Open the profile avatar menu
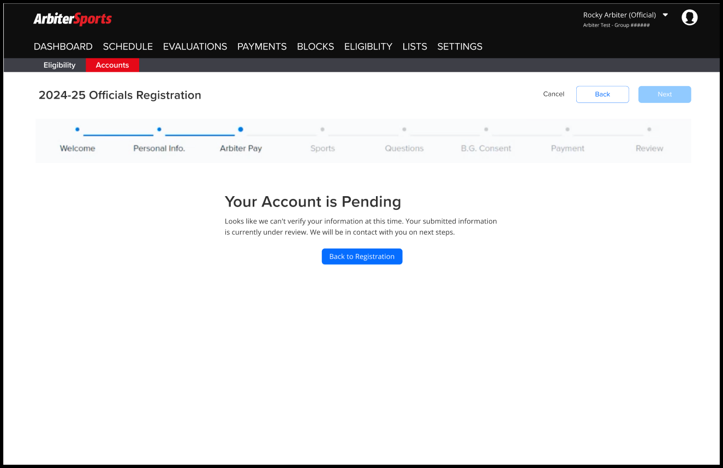This screenshot has height=468, width=723. point(689,17)
